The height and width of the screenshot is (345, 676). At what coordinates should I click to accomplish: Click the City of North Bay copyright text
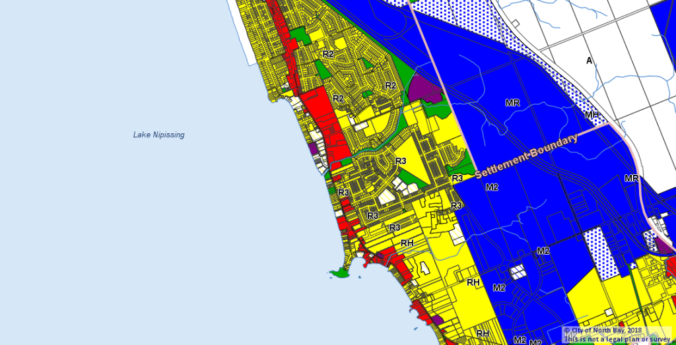(x=602, y=330)
